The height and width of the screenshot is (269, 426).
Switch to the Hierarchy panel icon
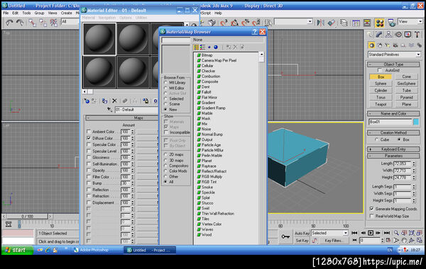coord(388,35)
